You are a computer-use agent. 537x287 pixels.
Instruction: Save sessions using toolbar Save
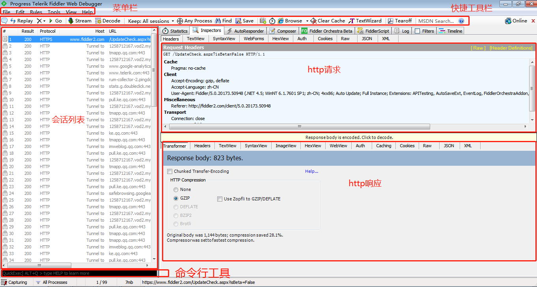click(244, 21)
